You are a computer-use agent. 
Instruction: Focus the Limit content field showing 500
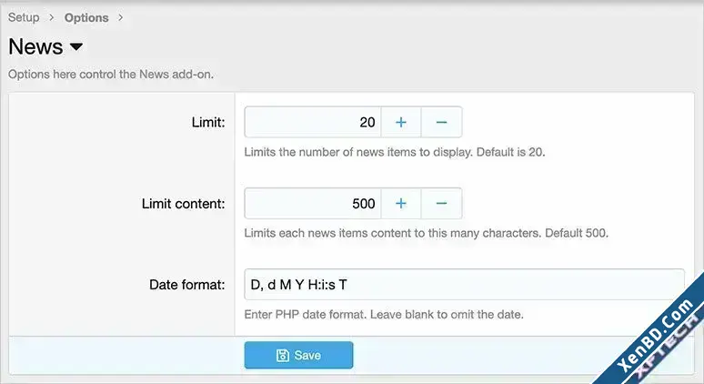click(313, 204)
